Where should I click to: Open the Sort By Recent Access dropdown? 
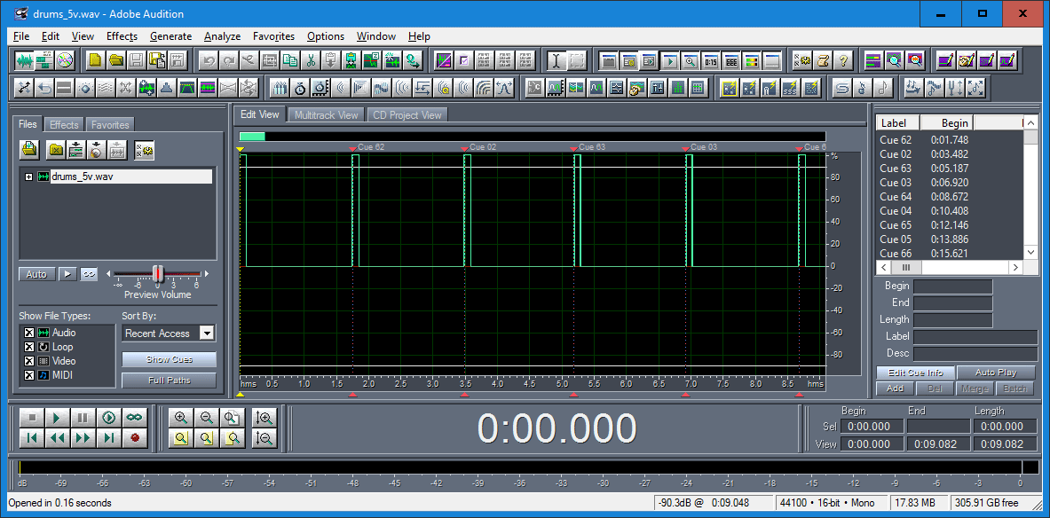point(208,334)
